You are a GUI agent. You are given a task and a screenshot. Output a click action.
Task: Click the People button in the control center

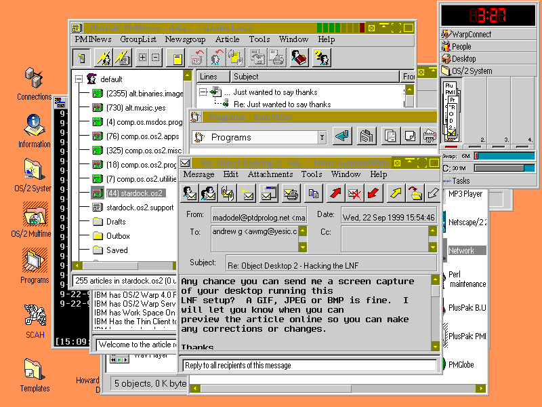488,46
